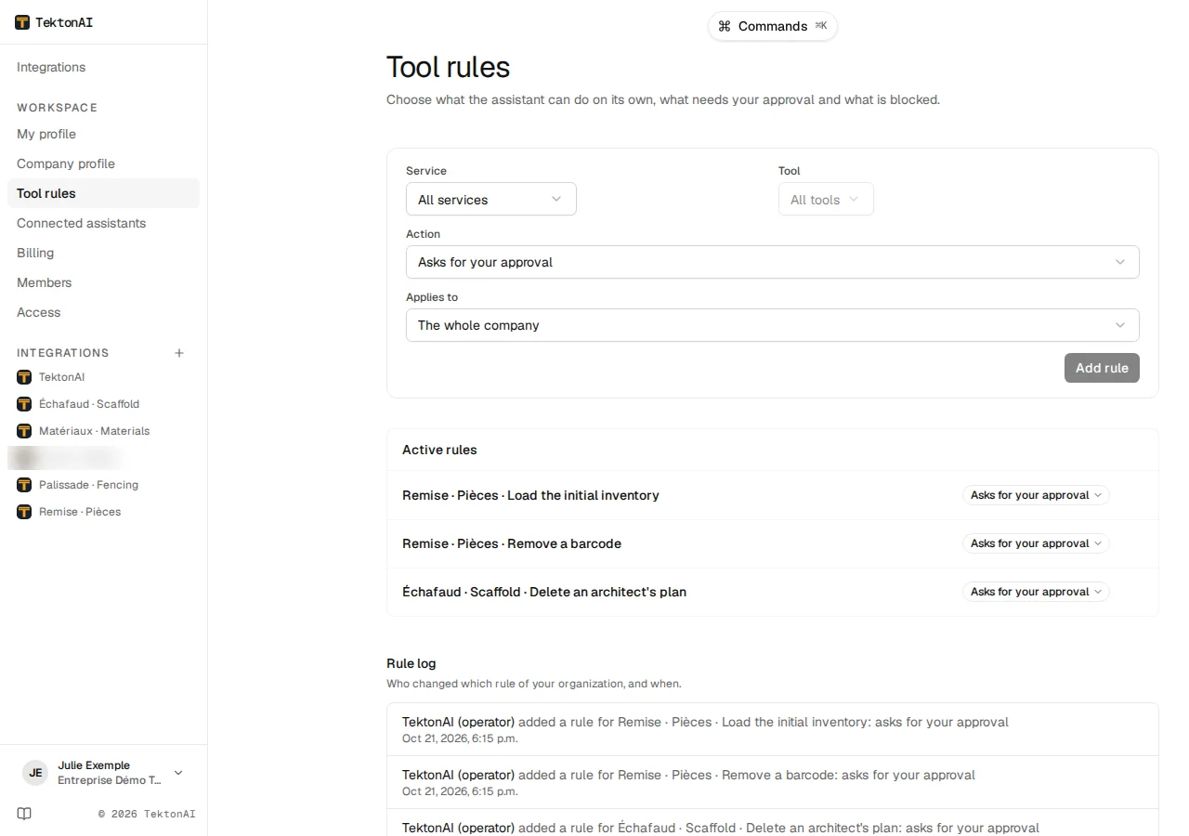The image size is (1189, 836).
Task: Open the Commands palette button
Action: pyautogui.click(x=773, y=26)
